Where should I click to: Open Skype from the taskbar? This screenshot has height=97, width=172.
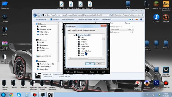[19, 95]
